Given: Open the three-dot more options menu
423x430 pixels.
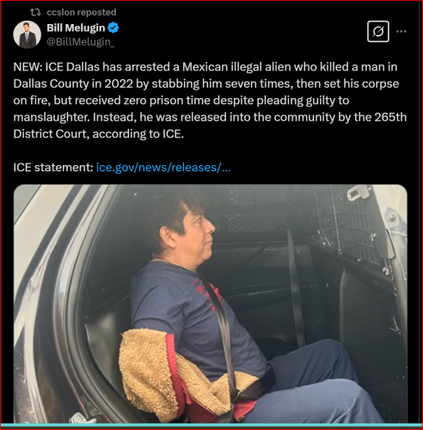Looking at the screenshot, I should point(401,32).
